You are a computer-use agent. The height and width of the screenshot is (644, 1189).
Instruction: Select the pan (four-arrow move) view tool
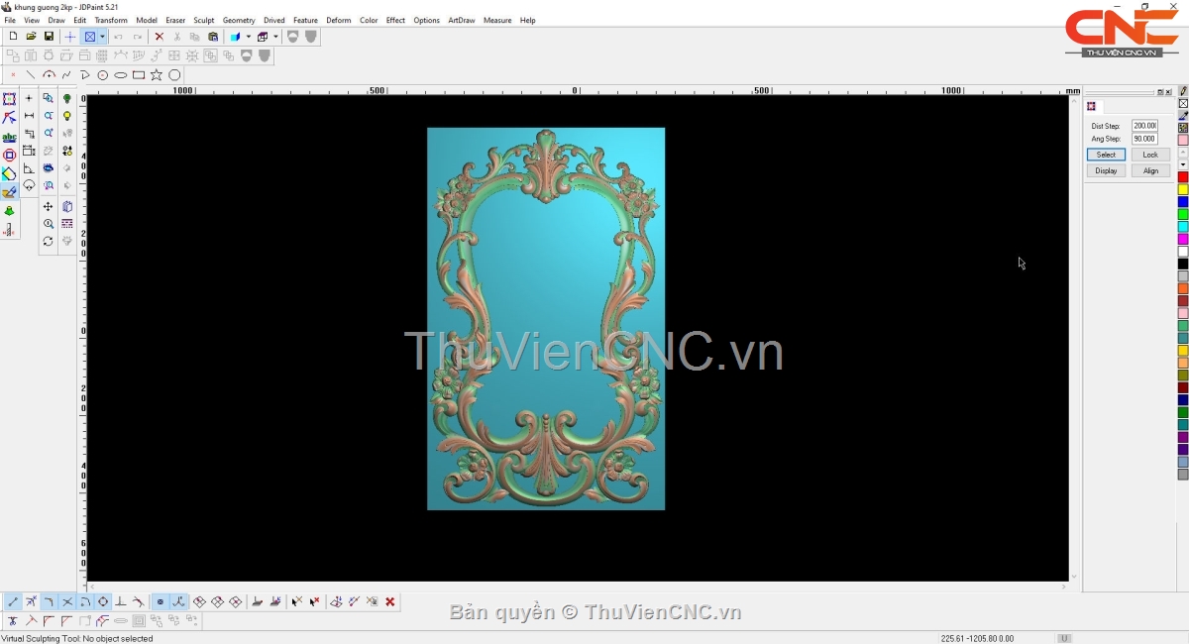tap(48, 206)
